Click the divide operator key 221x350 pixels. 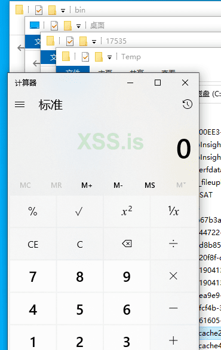pyautogui.click(x=174, y=244)
